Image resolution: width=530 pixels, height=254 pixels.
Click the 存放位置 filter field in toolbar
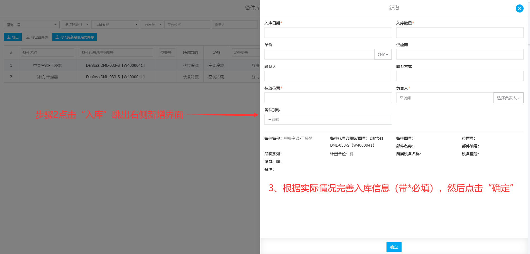tap(187, 24)
